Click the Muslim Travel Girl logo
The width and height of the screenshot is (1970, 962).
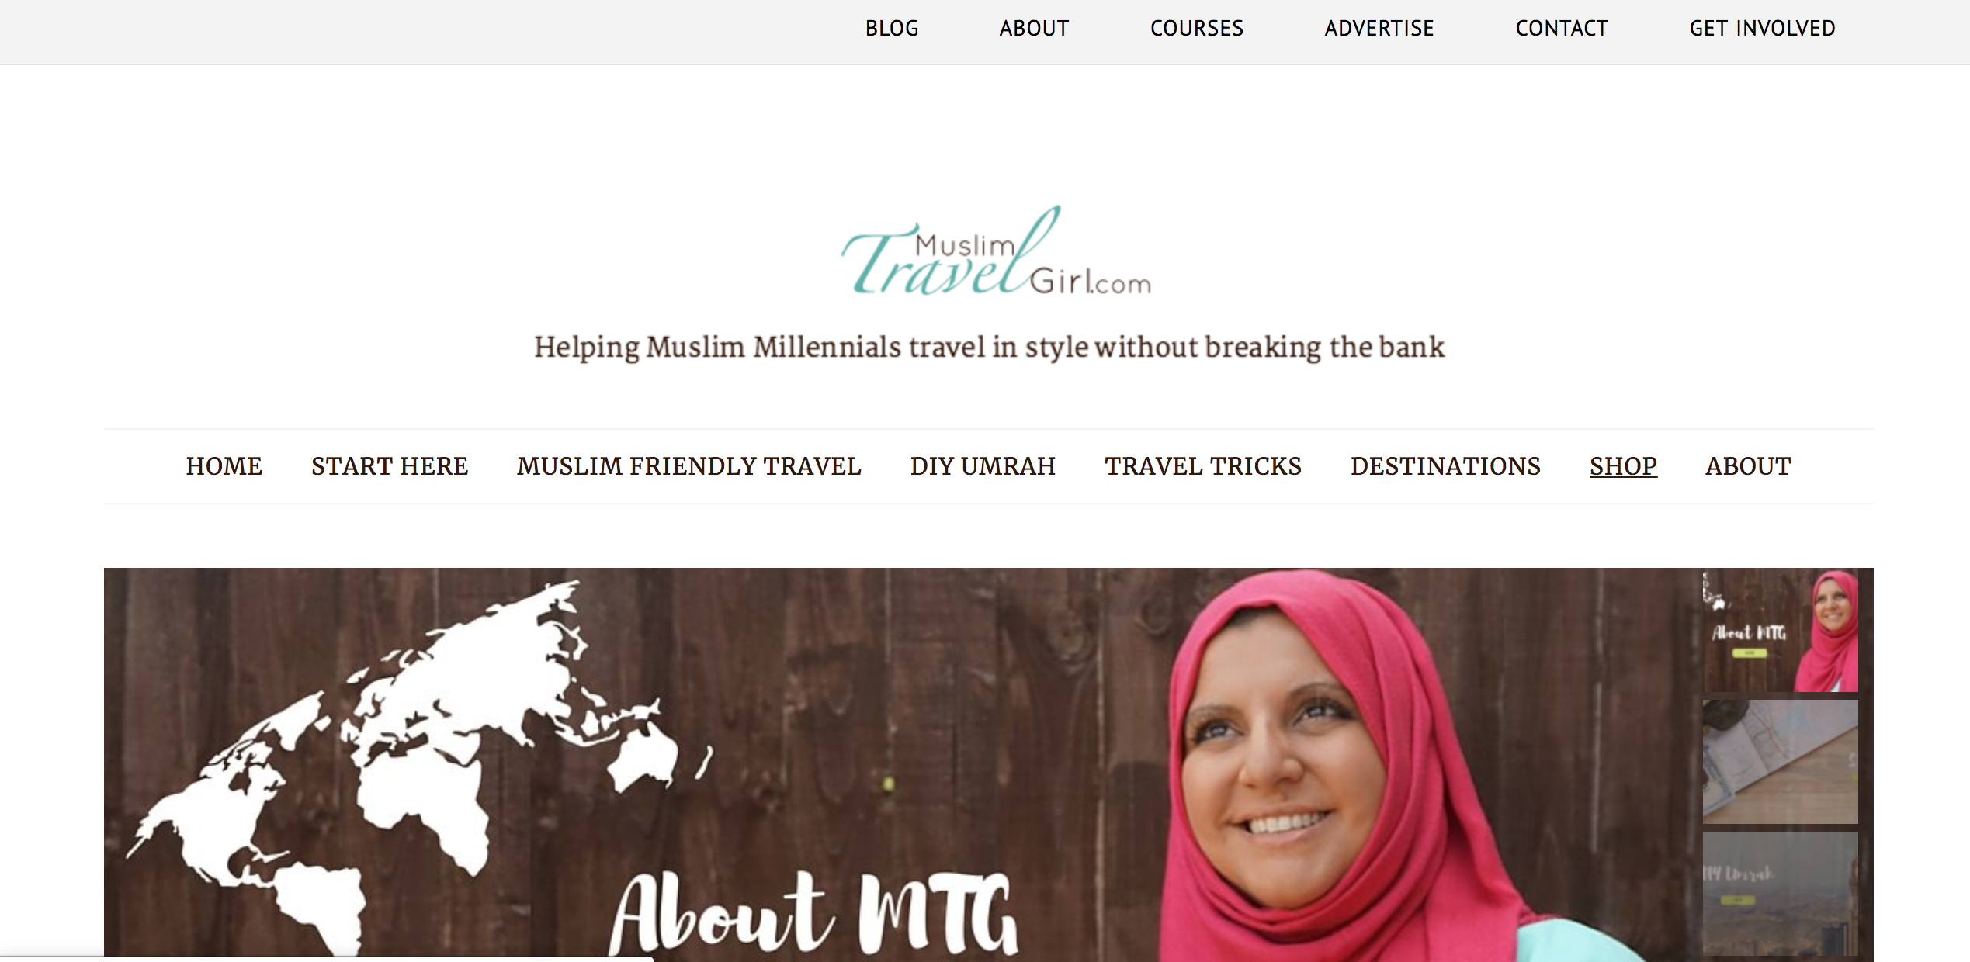[996, 251]
